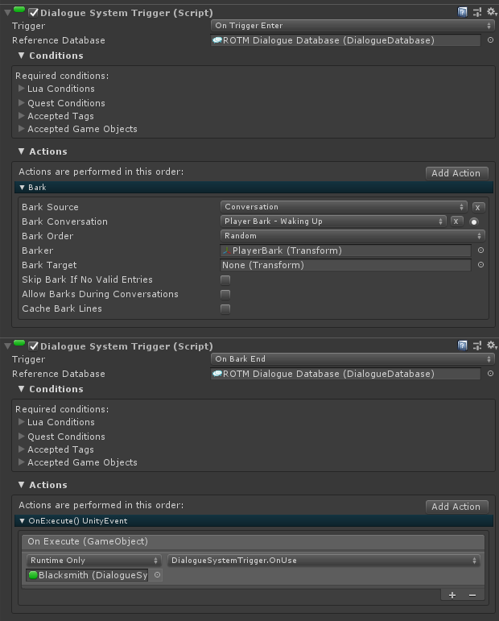Open help icon for second Dialogue System Trigger

click(462, 346)
